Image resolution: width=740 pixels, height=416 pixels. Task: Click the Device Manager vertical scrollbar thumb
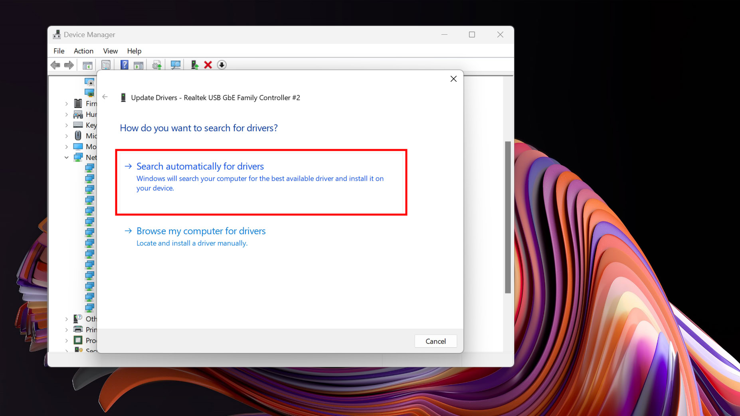tap(508, 217)
